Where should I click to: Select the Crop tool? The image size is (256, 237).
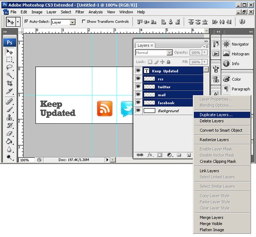pos(9,83)
